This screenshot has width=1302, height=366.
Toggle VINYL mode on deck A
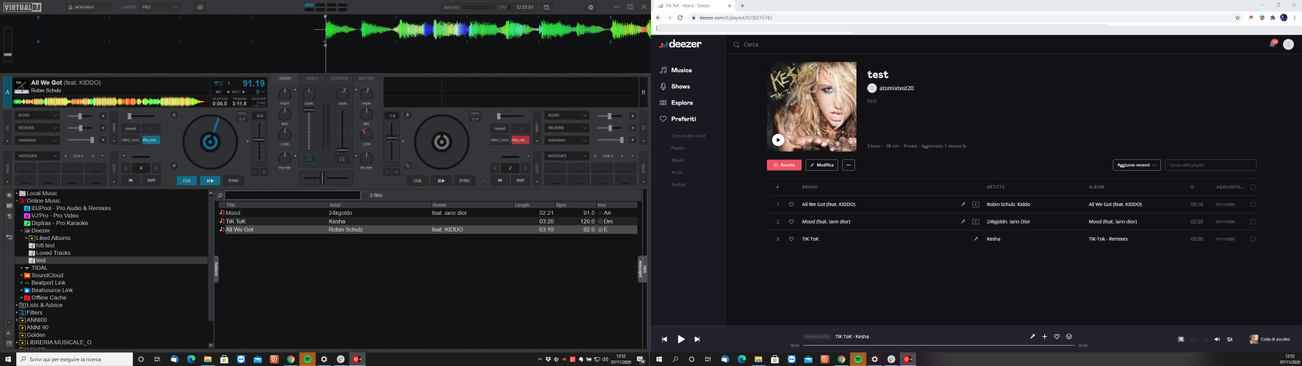coord(242,114)
